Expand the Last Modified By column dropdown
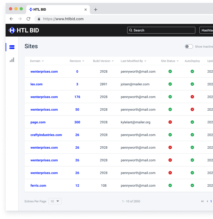 tap(145, 61)
